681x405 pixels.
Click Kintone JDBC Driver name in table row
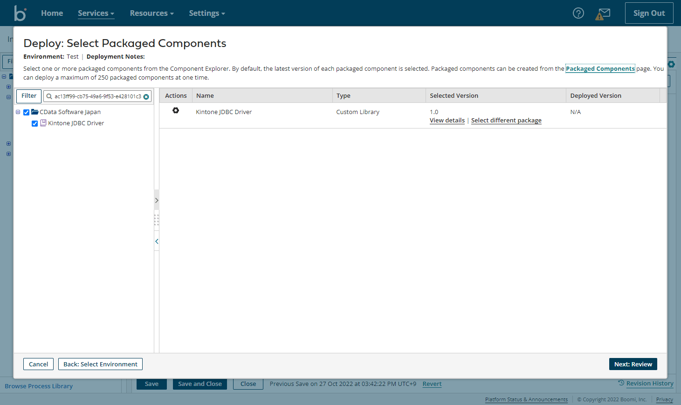(x=224, y=112)
